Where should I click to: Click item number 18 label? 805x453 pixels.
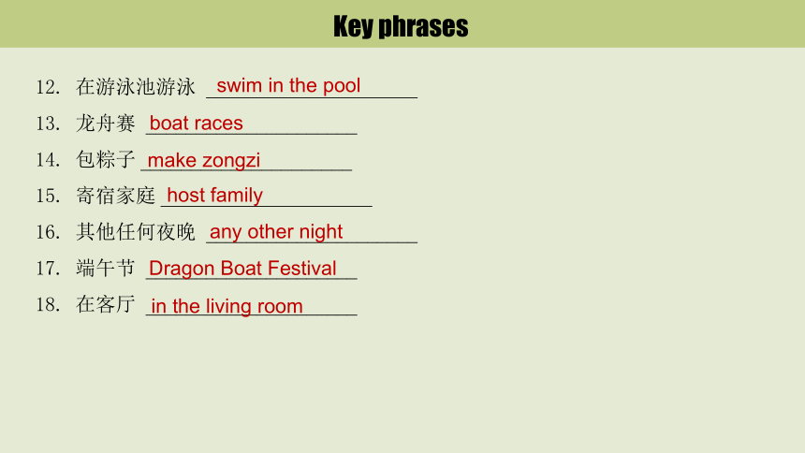click(48, 304)
